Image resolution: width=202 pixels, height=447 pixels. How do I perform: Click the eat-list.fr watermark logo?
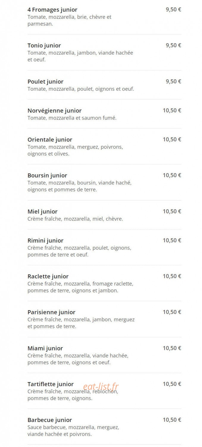(101, 387)
